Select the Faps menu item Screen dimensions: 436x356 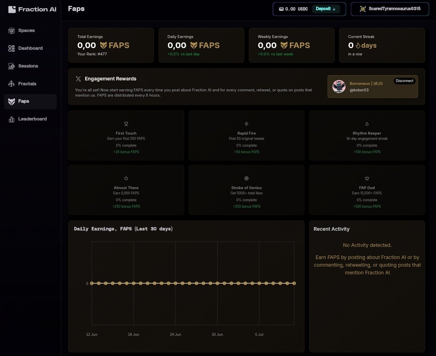point(31,101)
